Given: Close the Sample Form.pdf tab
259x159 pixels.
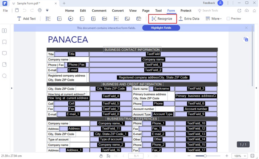Looking at the screenshot, I should pos(56,3).
